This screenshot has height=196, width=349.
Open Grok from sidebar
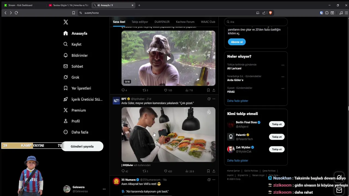(71, 77)
